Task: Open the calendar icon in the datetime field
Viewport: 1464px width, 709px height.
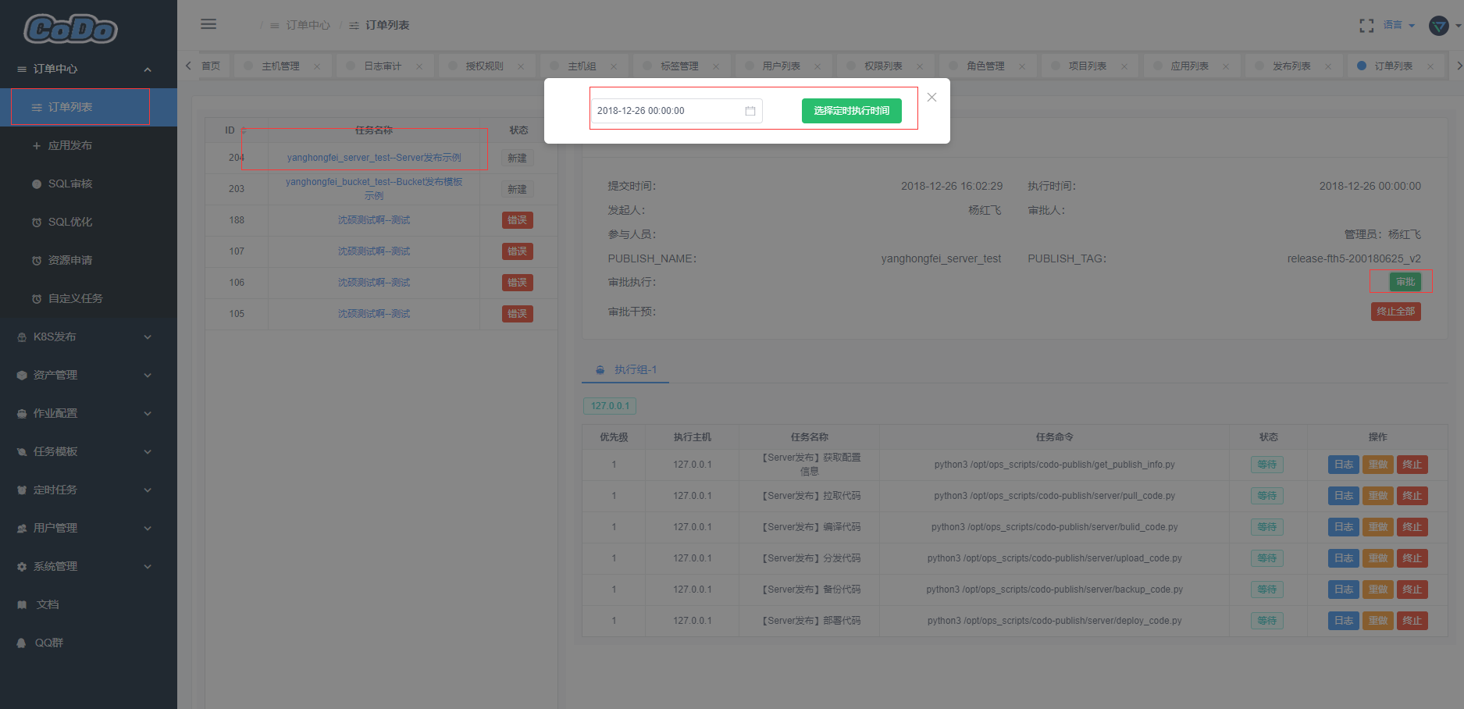Action: [x=750, y=111]
